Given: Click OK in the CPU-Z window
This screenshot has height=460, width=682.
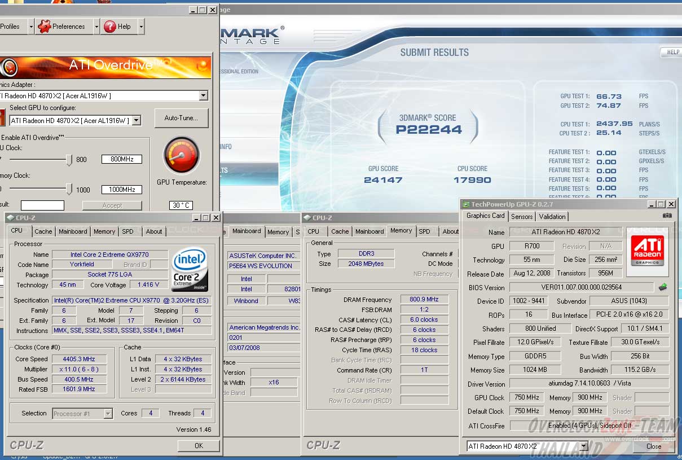Looking at the screenshot, I should tap(199, 445).
